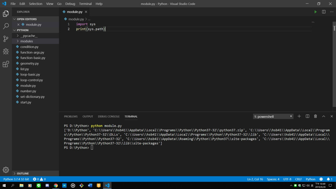Open set-dictionary.py in explorer
This screenshot has width=336, height=189.
click(x=35, y=97)
